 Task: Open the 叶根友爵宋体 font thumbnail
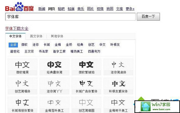[x=118, y=86]
